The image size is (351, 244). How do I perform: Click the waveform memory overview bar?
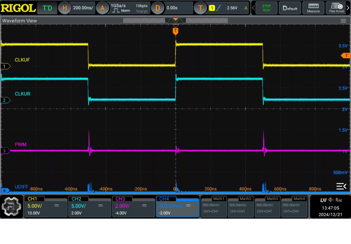pyautogui.click(x=175, y=21)
